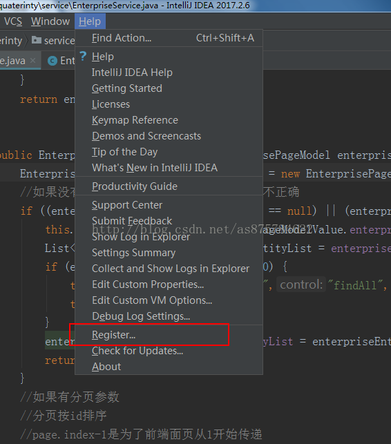Click the control: parameter hint
The image size is (391, 444).
[301, 284]
